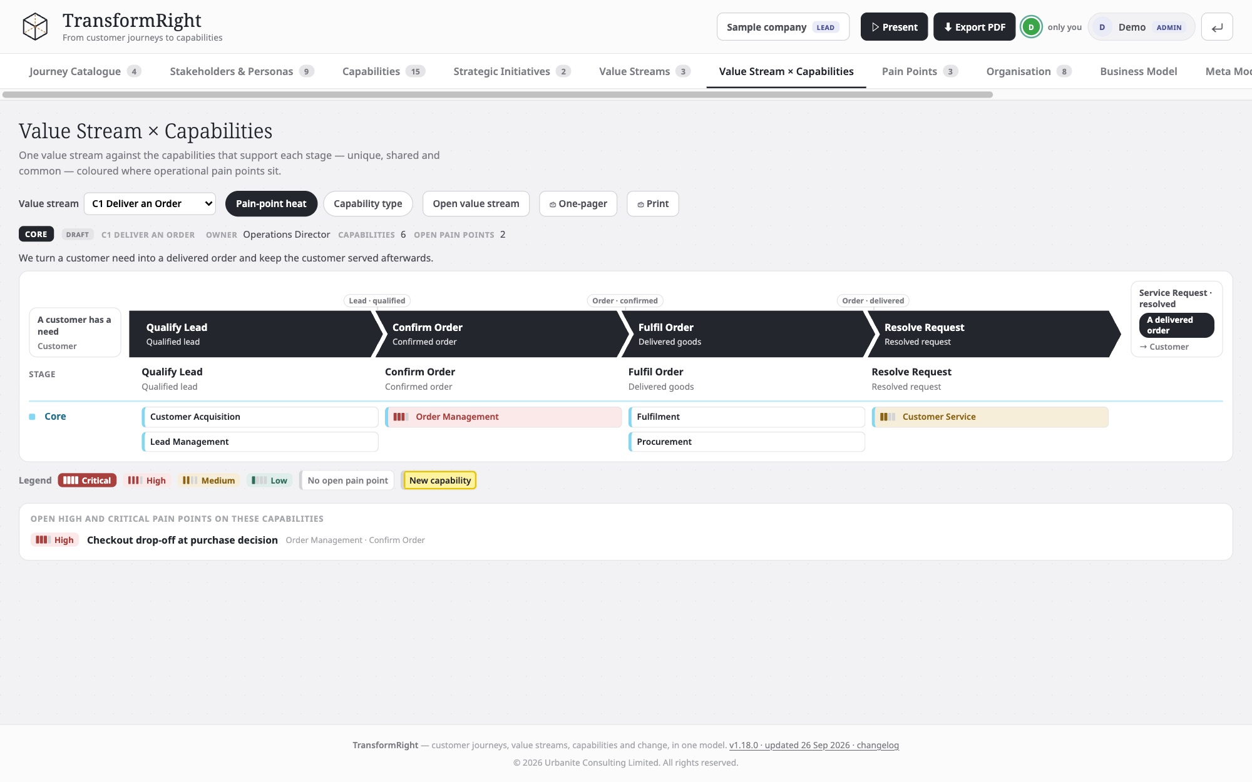Open the Pain Points tab
1252x782 pixels.
(920, 71)
